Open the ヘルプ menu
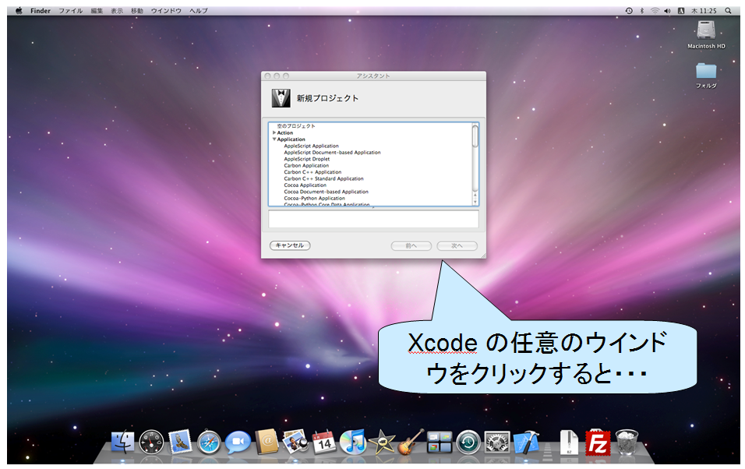This screenshot has height=469, width=745. (199, 10)
